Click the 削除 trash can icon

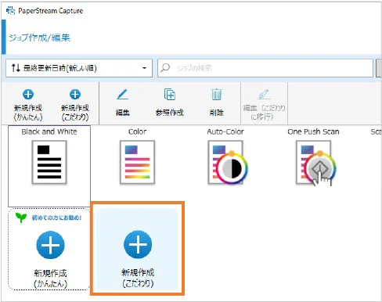[x=216, y=95]
